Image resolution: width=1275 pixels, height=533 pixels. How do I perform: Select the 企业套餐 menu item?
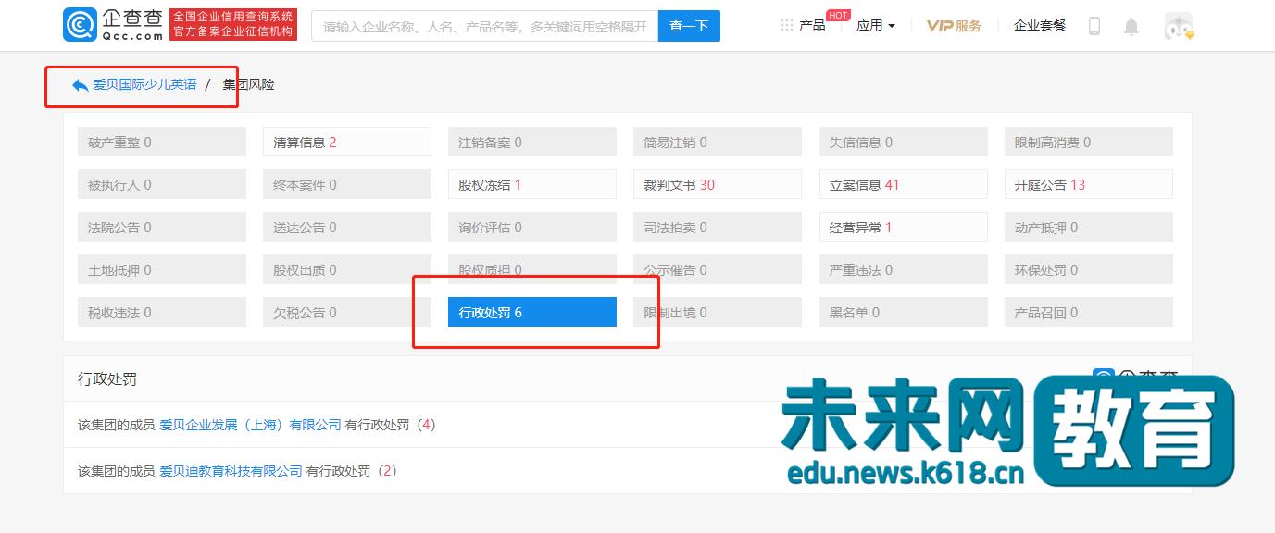coord(1039,25)
